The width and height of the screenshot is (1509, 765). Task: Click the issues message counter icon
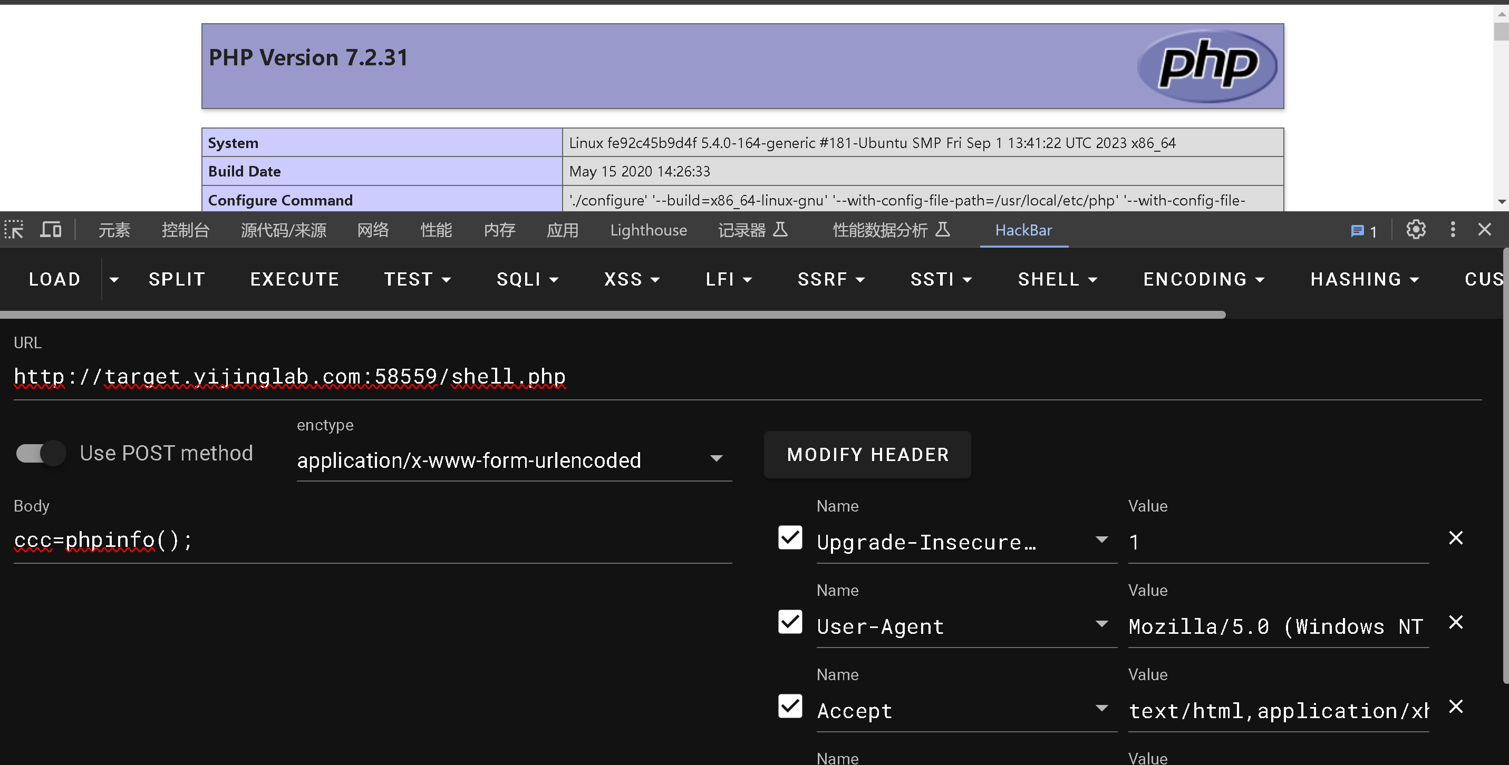point(1363,231)
